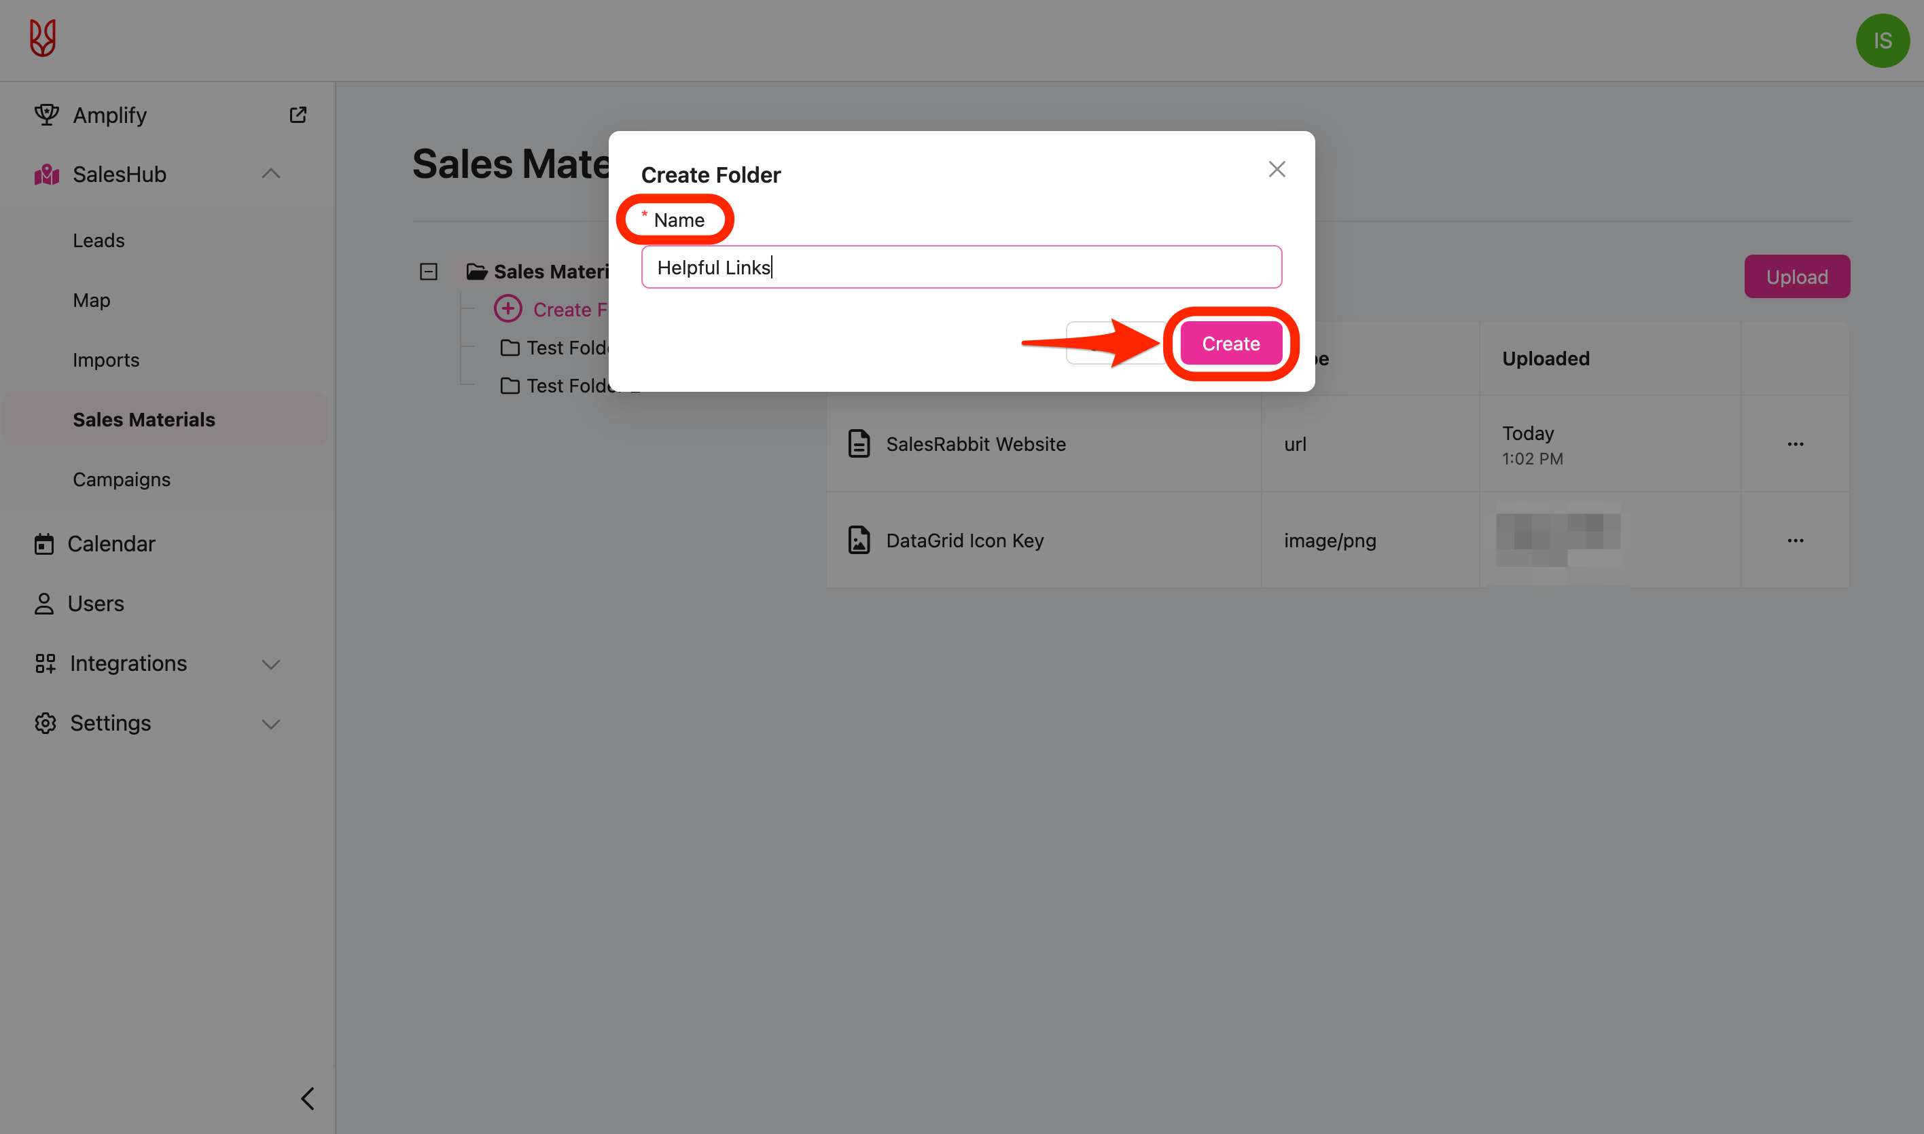Open actions menu for DataGrid Icon Key
The height and width of the screenshot is (1134, 1924).
(x=1795, y=541)
